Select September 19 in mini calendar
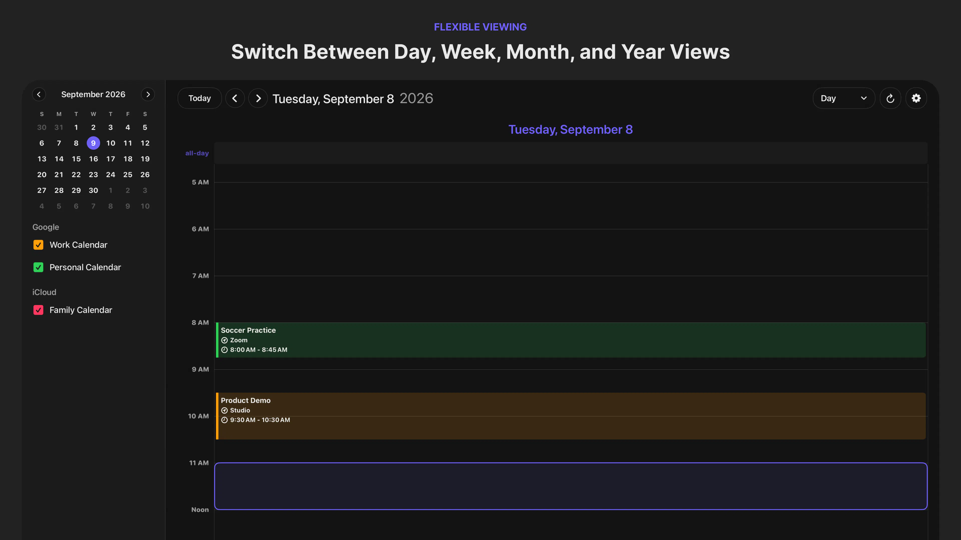The width and height of the screenshot is (961, 540). [145, 159]
